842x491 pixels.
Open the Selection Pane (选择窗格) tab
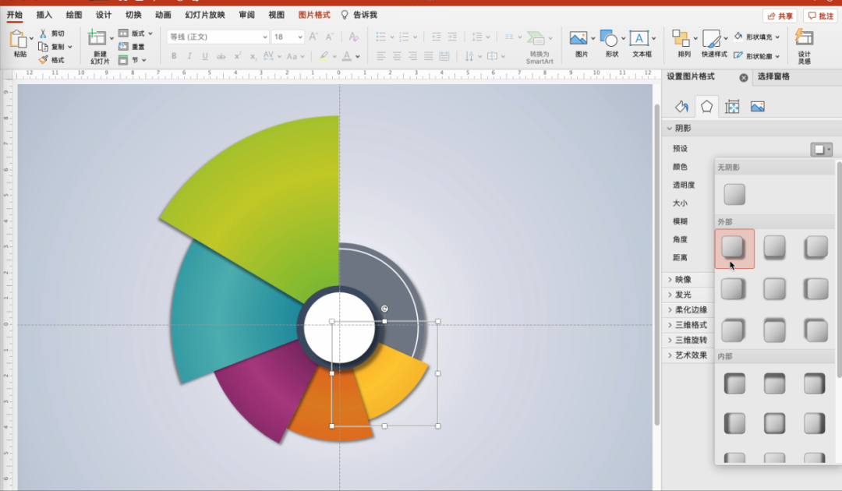773,76
